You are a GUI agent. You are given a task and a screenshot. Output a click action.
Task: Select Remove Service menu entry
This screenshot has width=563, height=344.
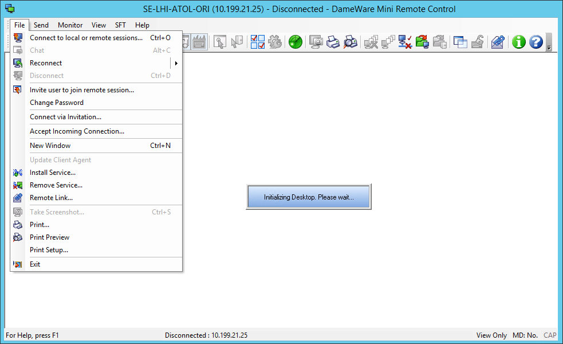click(97, 185)
